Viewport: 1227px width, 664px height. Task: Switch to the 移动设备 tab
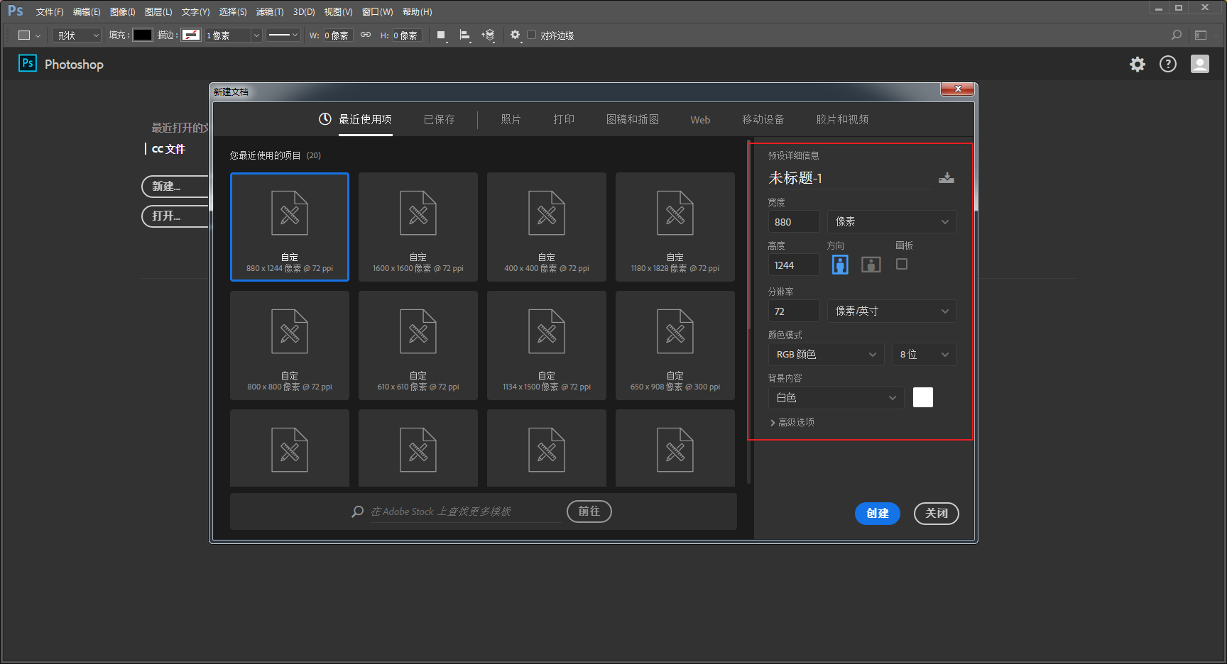click(763, 119)
